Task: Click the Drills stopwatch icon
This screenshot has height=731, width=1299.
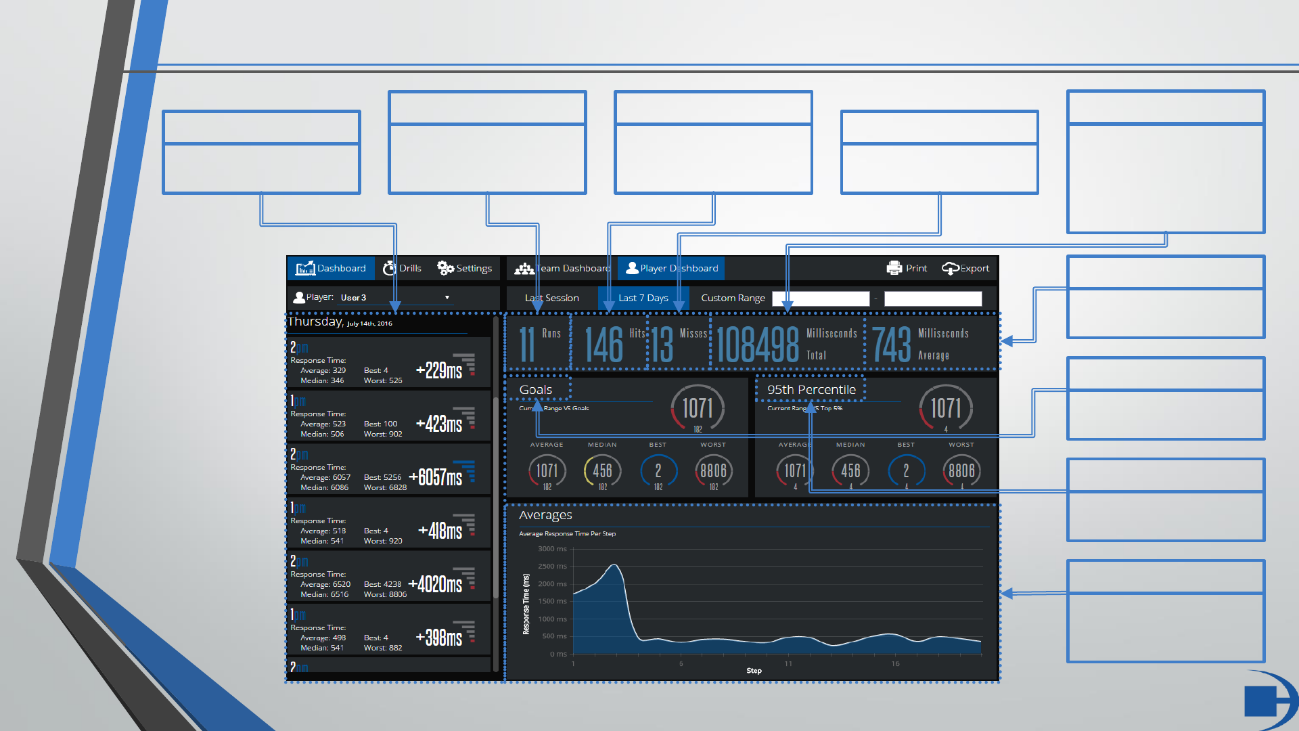Action: [389, 268]
